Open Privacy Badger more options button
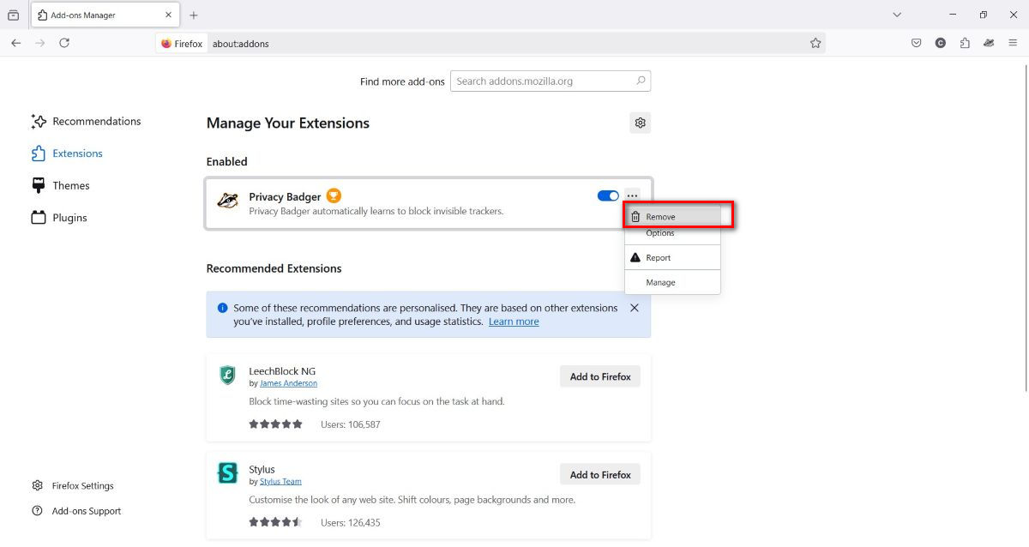 [632, 196]
